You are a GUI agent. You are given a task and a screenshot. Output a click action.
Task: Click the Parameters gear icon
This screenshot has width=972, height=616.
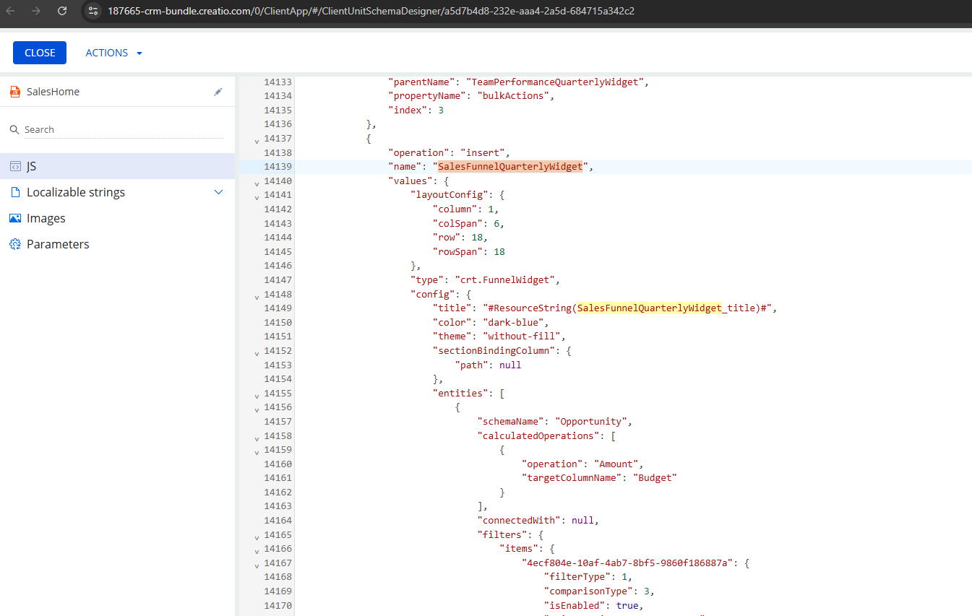[15, 244]
